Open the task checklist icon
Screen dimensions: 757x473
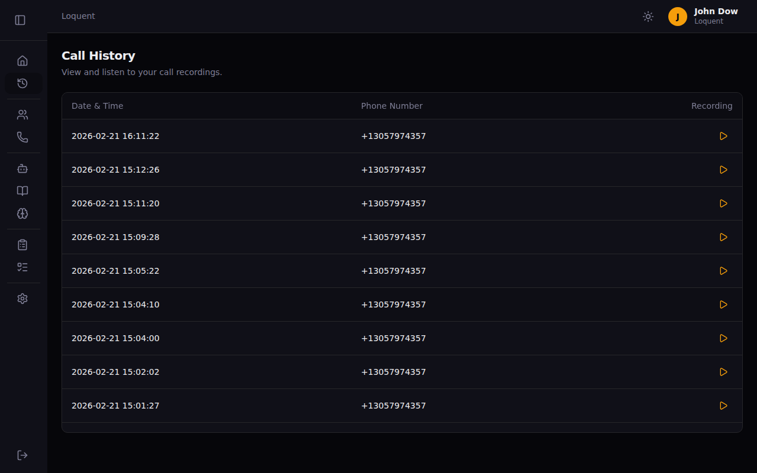point(22,267)
